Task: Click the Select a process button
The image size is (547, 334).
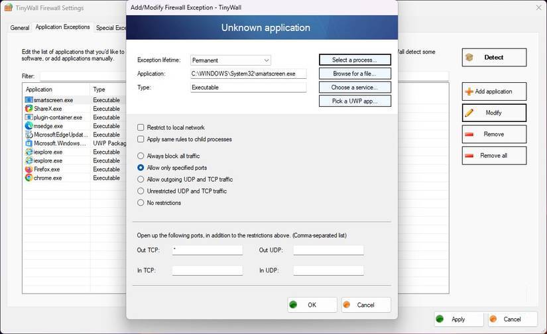Action: coord(355,60)
